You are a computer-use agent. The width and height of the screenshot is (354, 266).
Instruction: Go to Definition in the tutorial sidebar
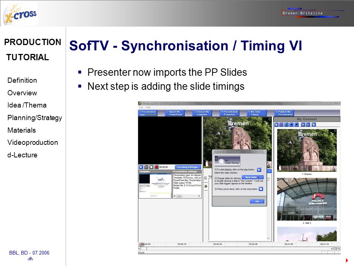click(x=22, y=80)
